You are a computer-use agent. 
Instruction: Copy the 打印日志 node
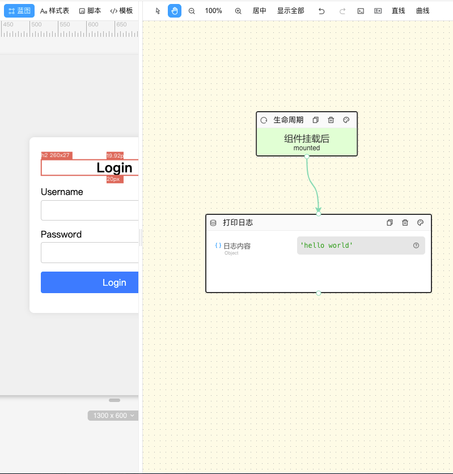(x=390, y=223)
